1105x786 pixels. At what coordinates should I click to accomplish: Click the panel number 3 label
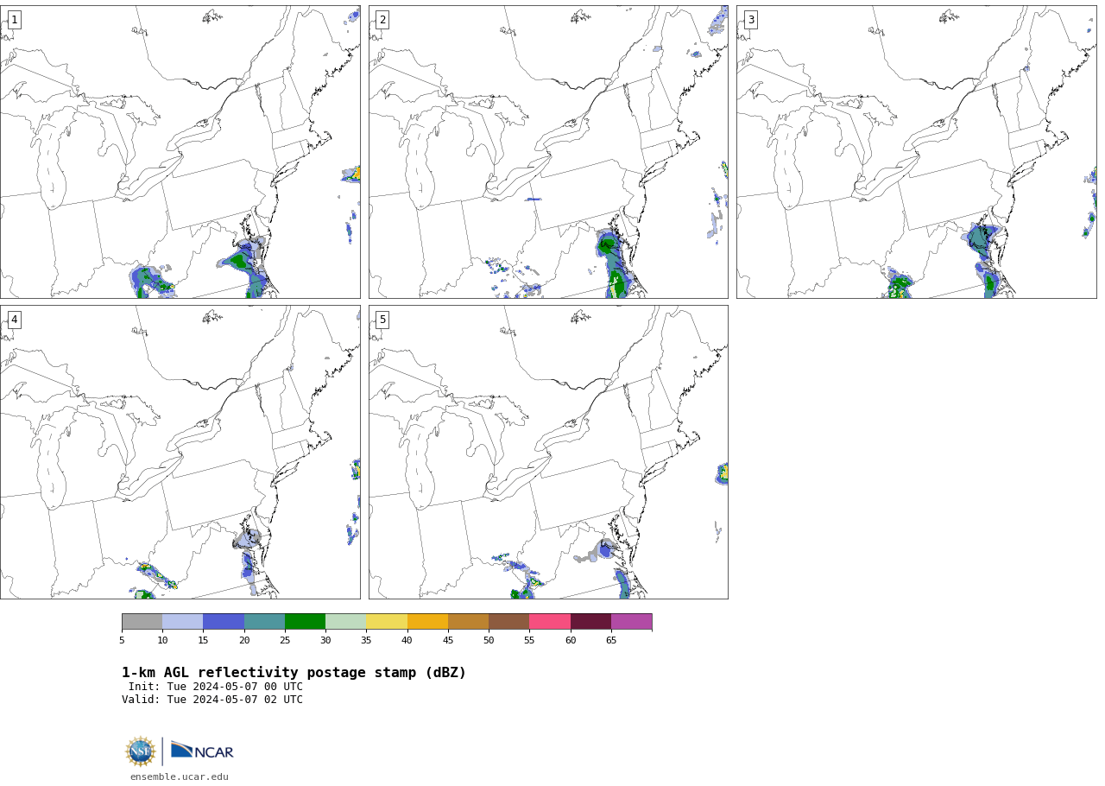point(751,20)
